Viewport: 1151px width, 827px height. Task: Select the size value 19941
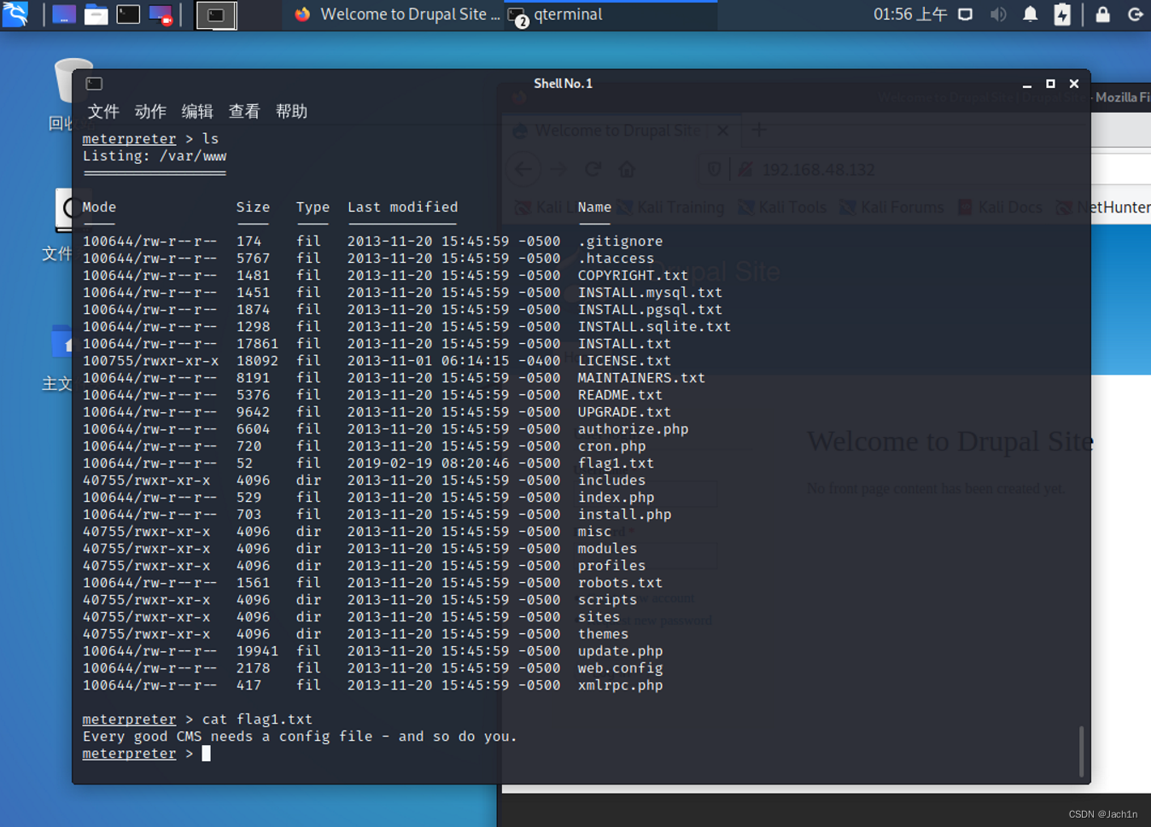point(257,651)
